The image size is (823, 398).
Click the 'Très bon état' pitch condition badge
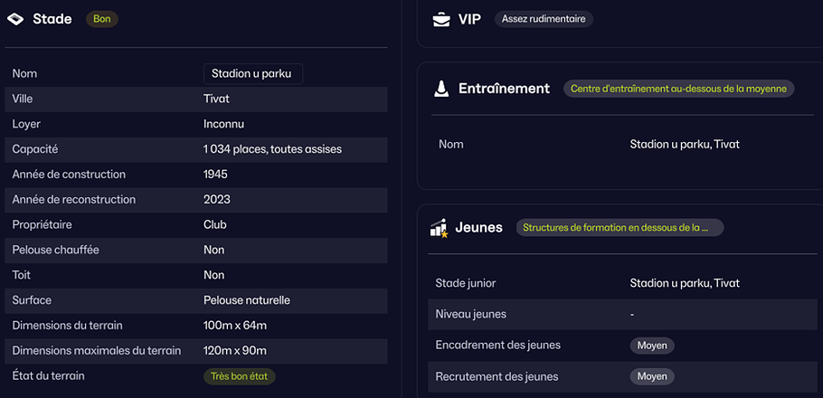(239, 375)
